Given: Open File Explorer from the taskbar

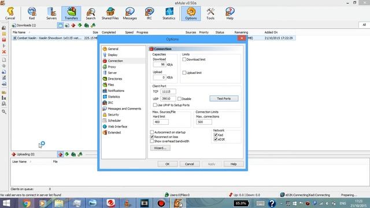Looking at the screenshot, I should 59,203.
